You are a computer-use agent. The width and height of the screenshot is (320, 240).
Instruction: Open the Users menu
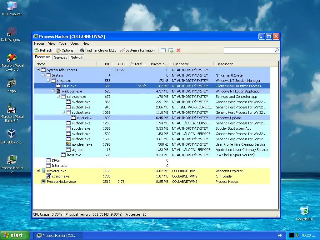(x=74, y=43)
